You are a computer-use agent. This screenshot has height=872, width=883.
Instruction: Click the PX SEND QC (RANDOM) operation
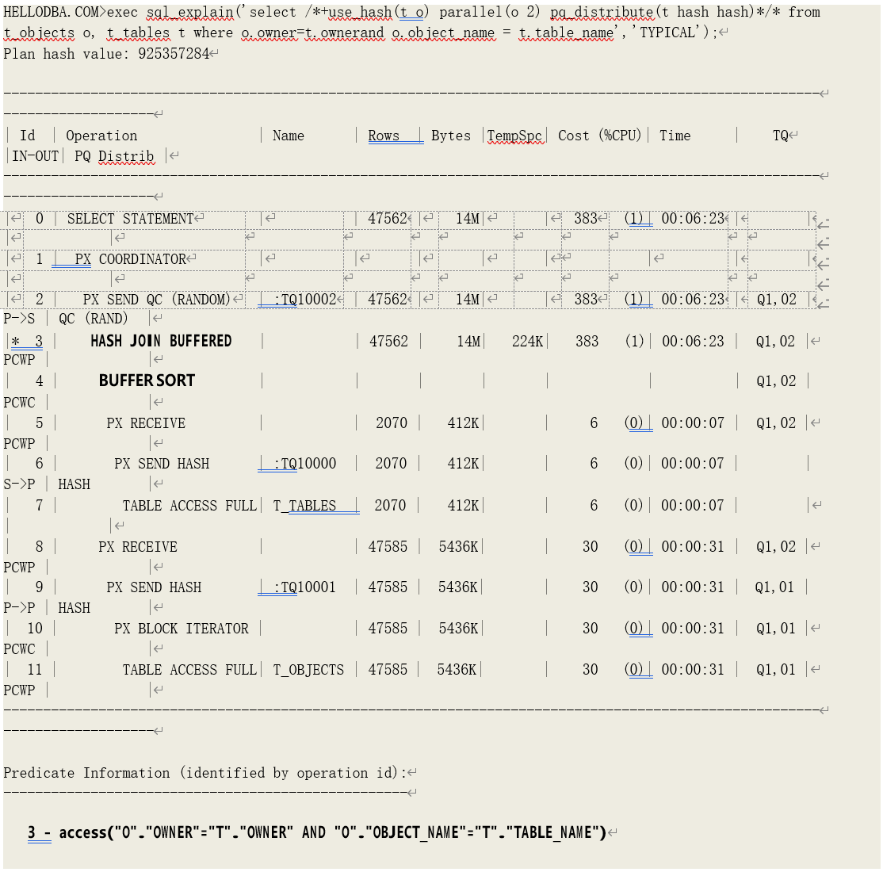coord(156,300)
